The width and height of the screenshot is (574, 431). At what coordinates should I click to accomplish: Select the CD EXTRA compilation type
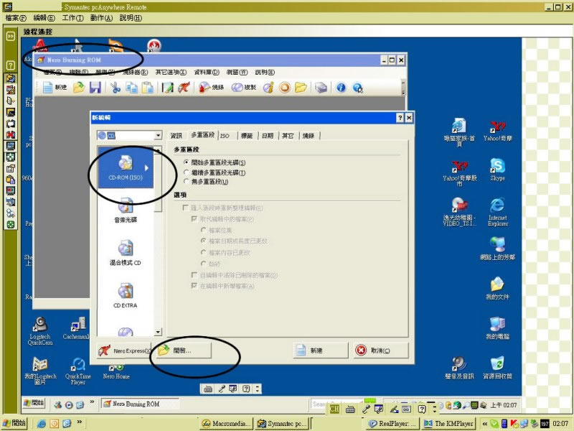coord(126,295)
